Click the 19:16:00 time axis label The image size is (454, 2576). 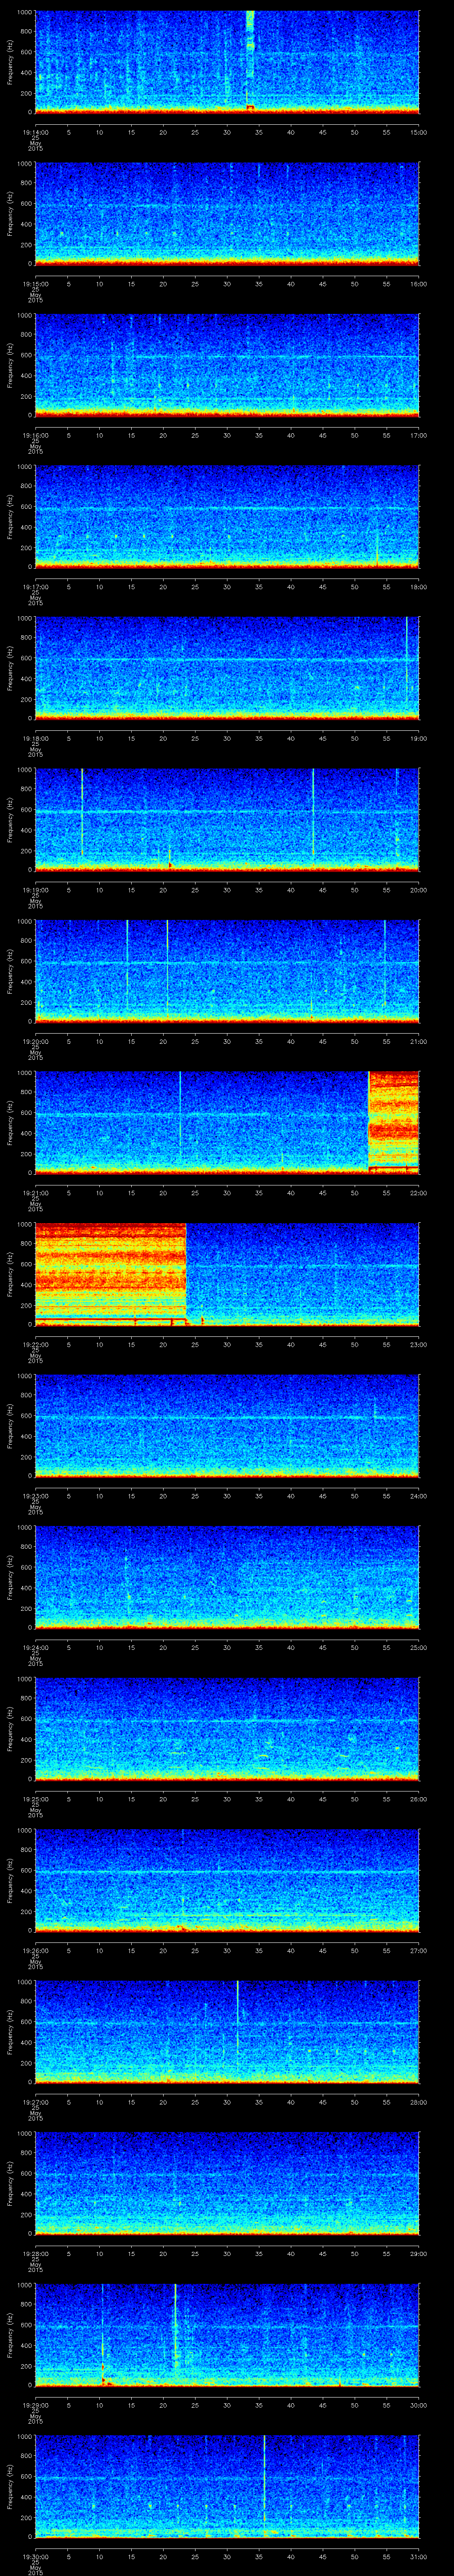click(35, 434)
